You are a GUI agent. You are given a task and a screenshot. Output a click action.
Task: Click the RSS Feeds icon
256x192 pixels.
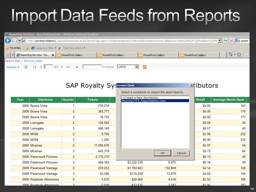point(239,55)
